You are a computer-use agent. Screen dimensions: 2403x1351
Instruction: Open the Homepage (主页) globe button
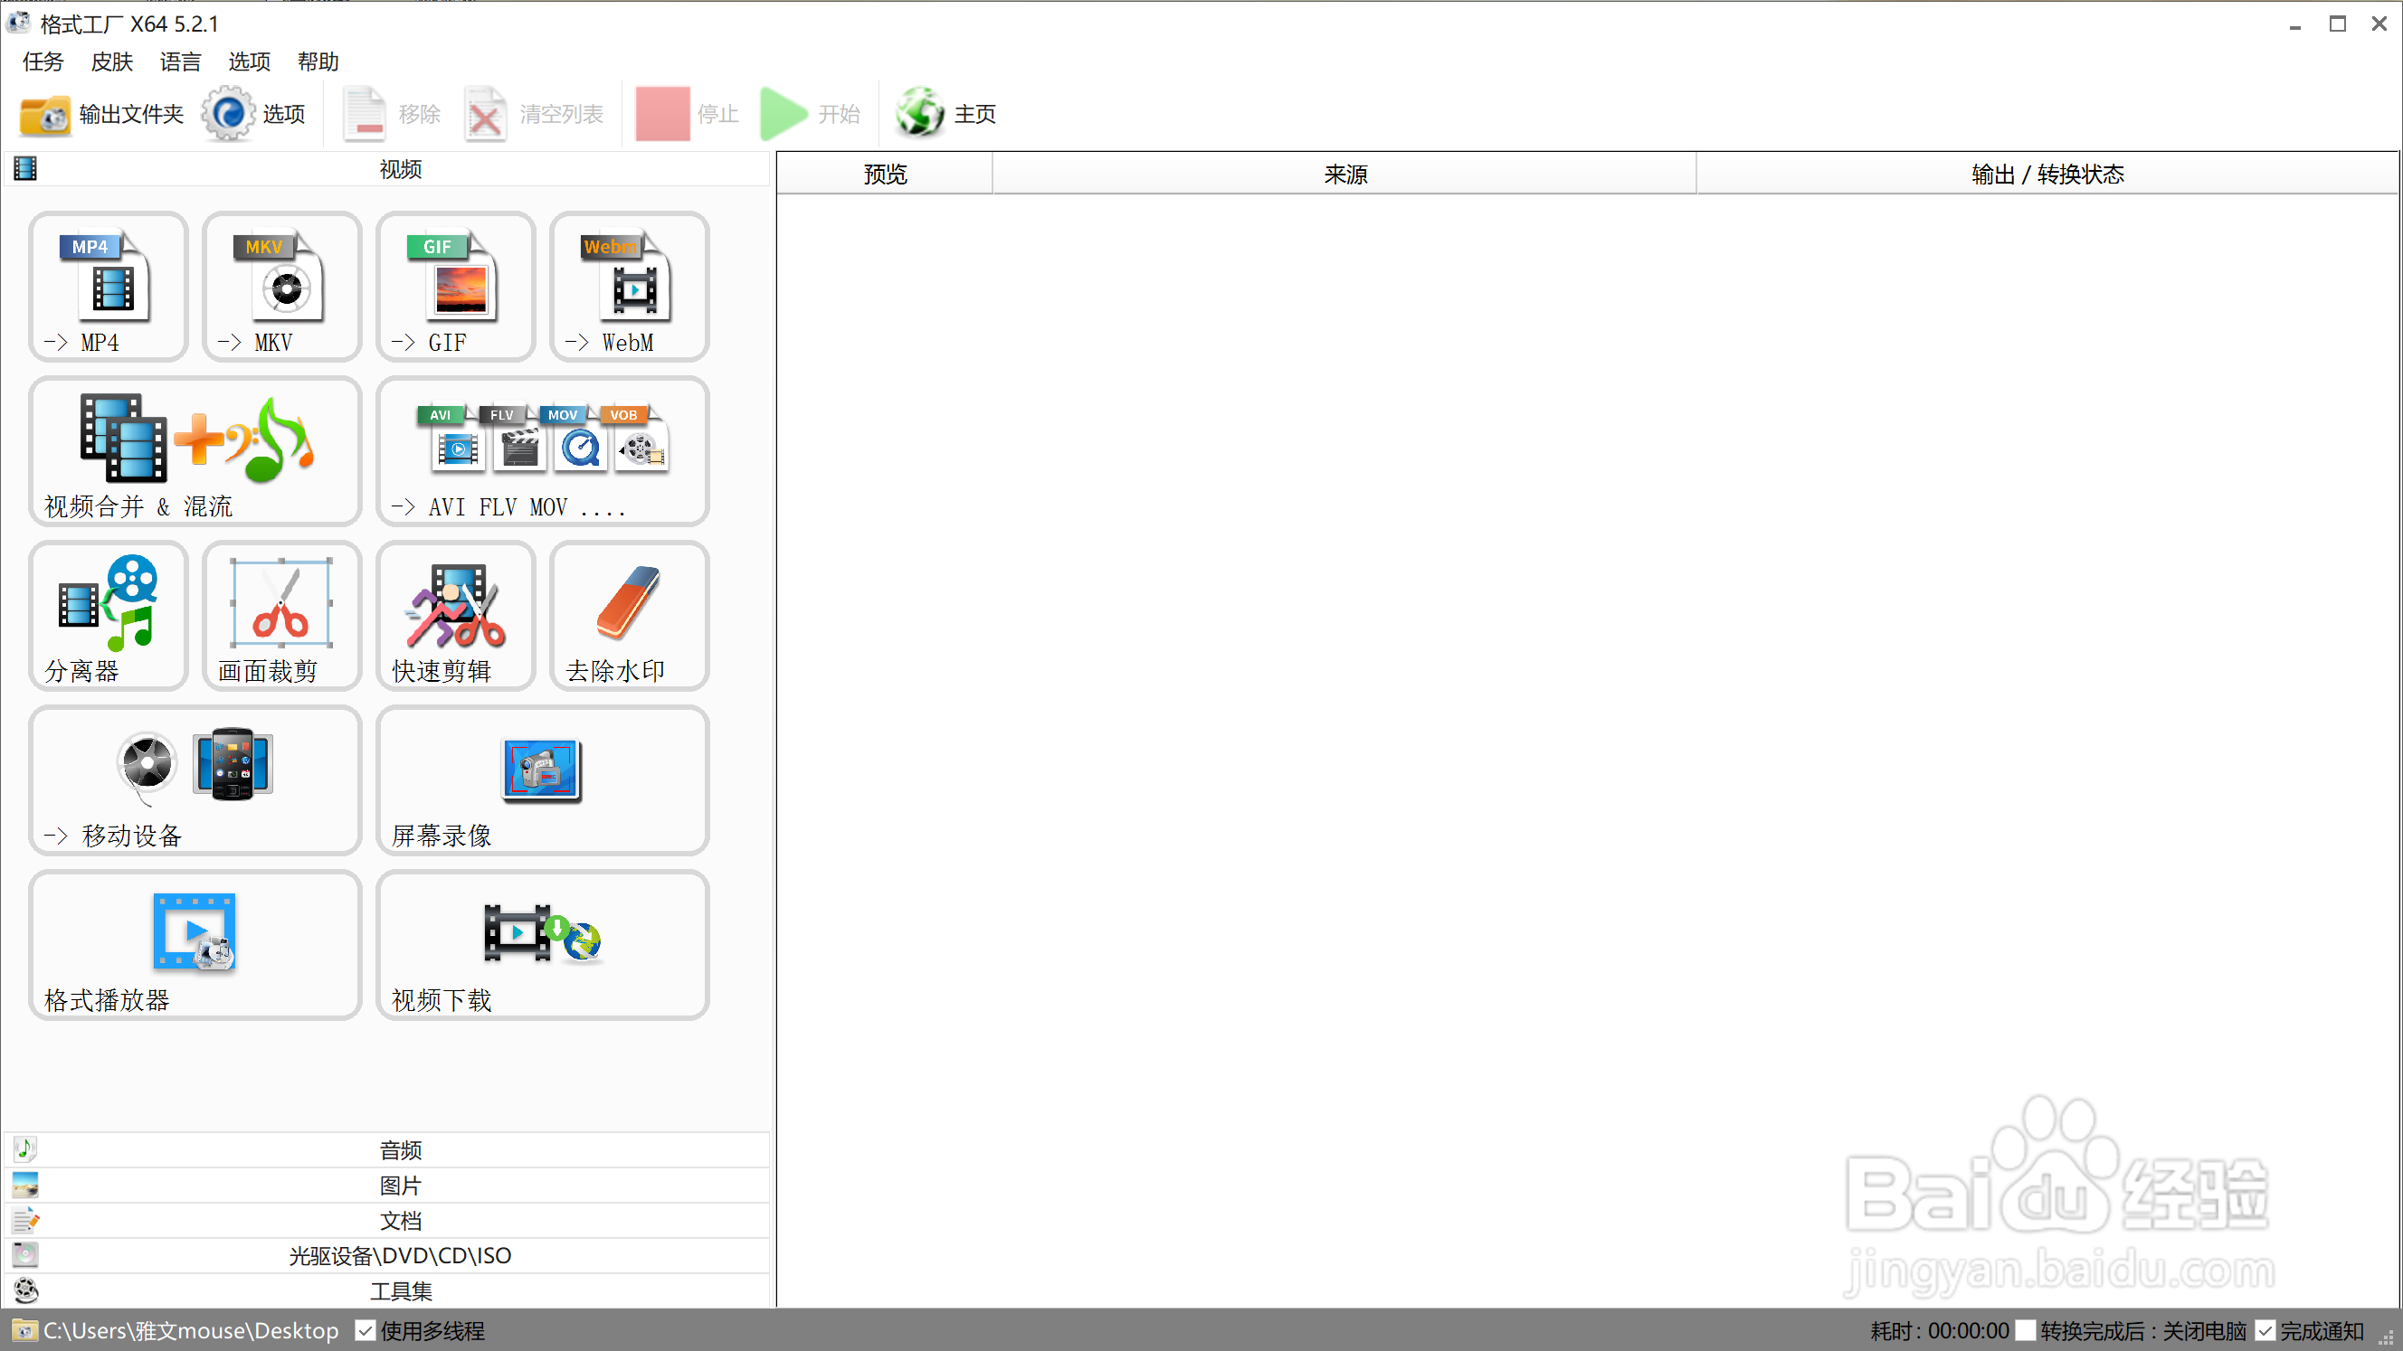[945, 115]
